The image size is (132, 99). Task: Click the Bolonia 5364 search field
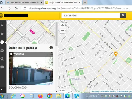pos(90,15)
